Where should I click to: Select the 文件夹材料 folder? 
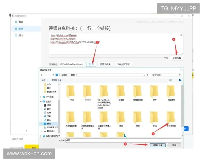pyautogui.click(x=171, y=119)
